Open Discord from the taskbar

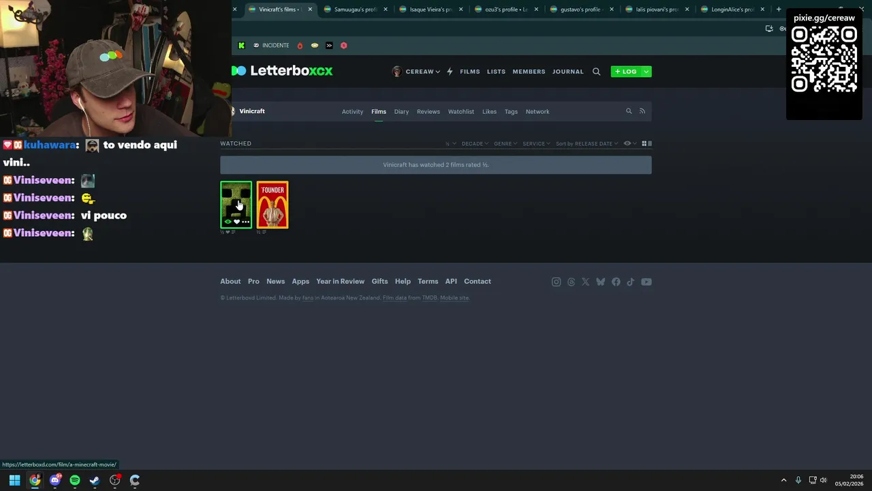[55, 480]
